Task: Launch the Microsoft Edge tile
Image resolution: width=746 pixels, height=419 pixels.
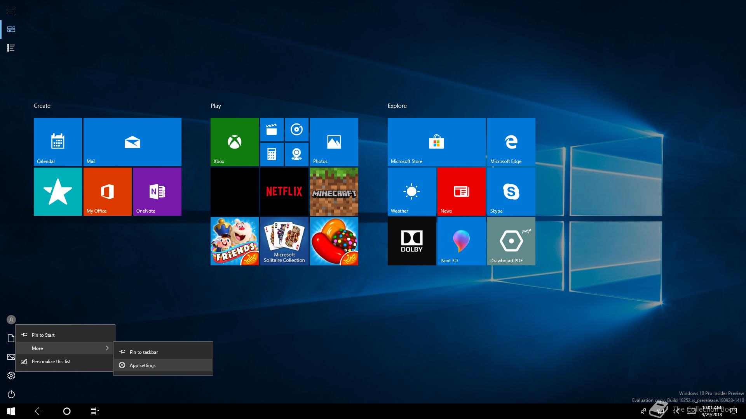Action: coord(511,142)
